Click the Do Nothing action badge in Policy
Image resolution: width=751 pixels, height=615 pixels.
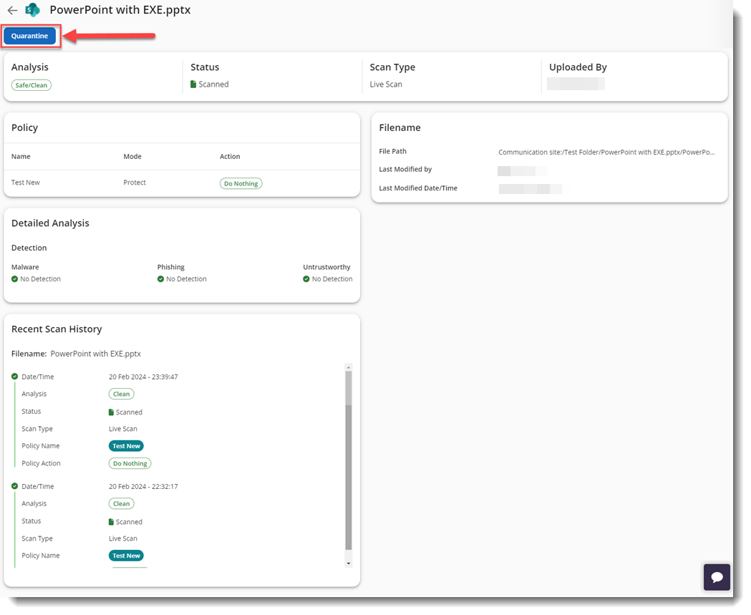(x=241, y=183)
